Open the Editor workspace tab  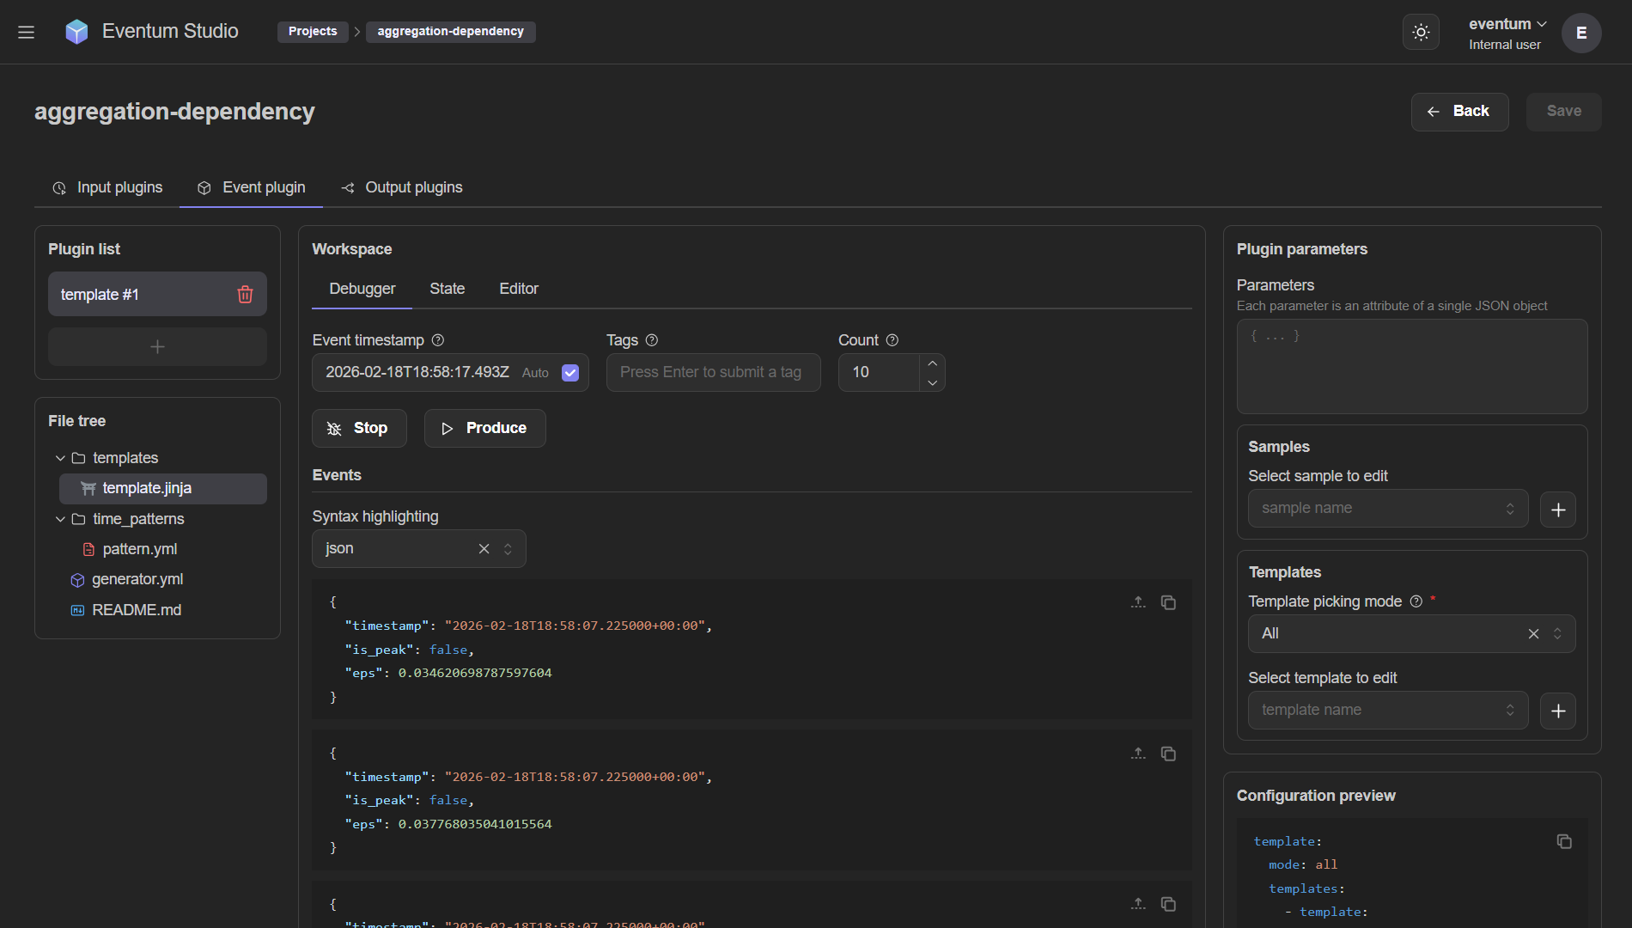[x=519, y=289]
